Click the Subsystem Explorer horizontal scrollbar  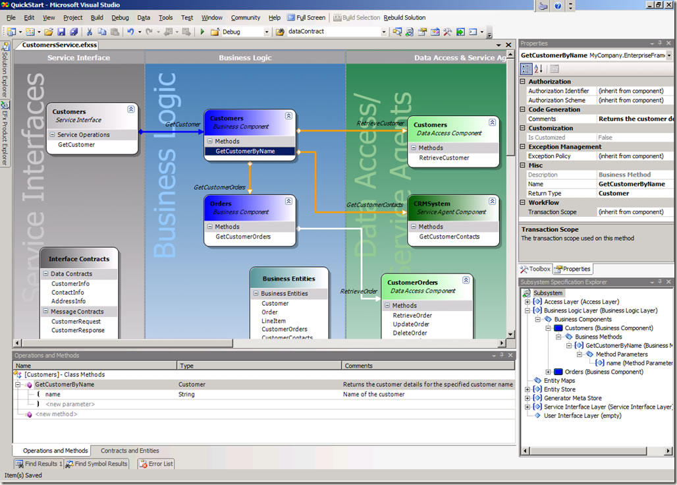coord(588,451)
